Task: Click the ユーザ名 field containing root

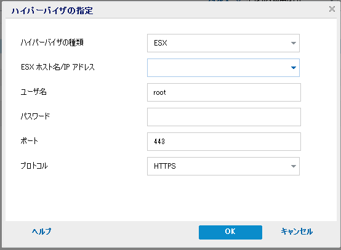Action: point(224,92)
